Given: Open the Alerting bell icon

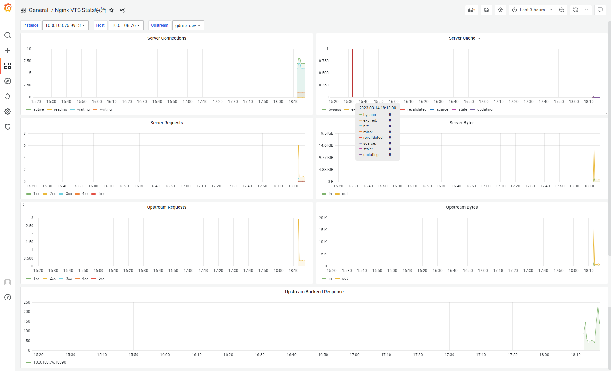Looking at the screenshot, I should pyautogui.click(x=8, y=96).
